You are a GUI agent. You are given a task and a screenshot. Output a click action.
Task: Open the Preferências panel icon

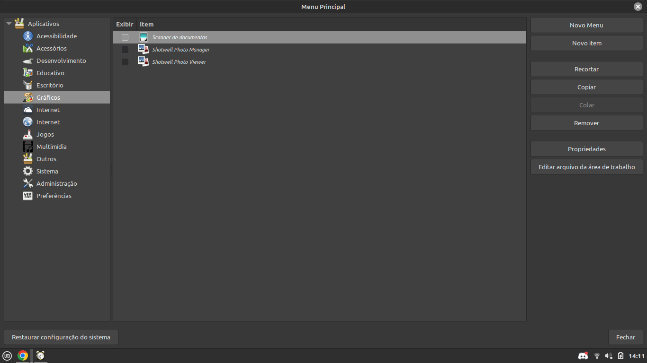click(27, 196)
